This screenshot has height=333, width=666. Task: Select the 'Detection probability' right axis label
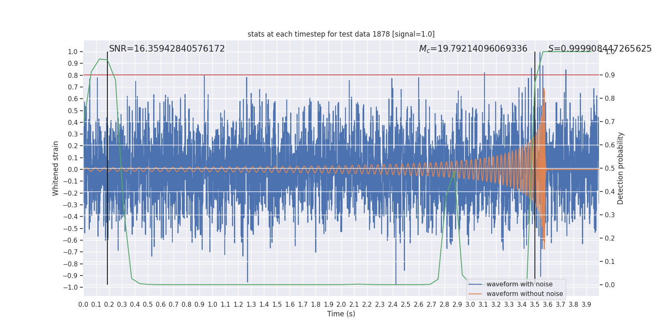[621, 168]
